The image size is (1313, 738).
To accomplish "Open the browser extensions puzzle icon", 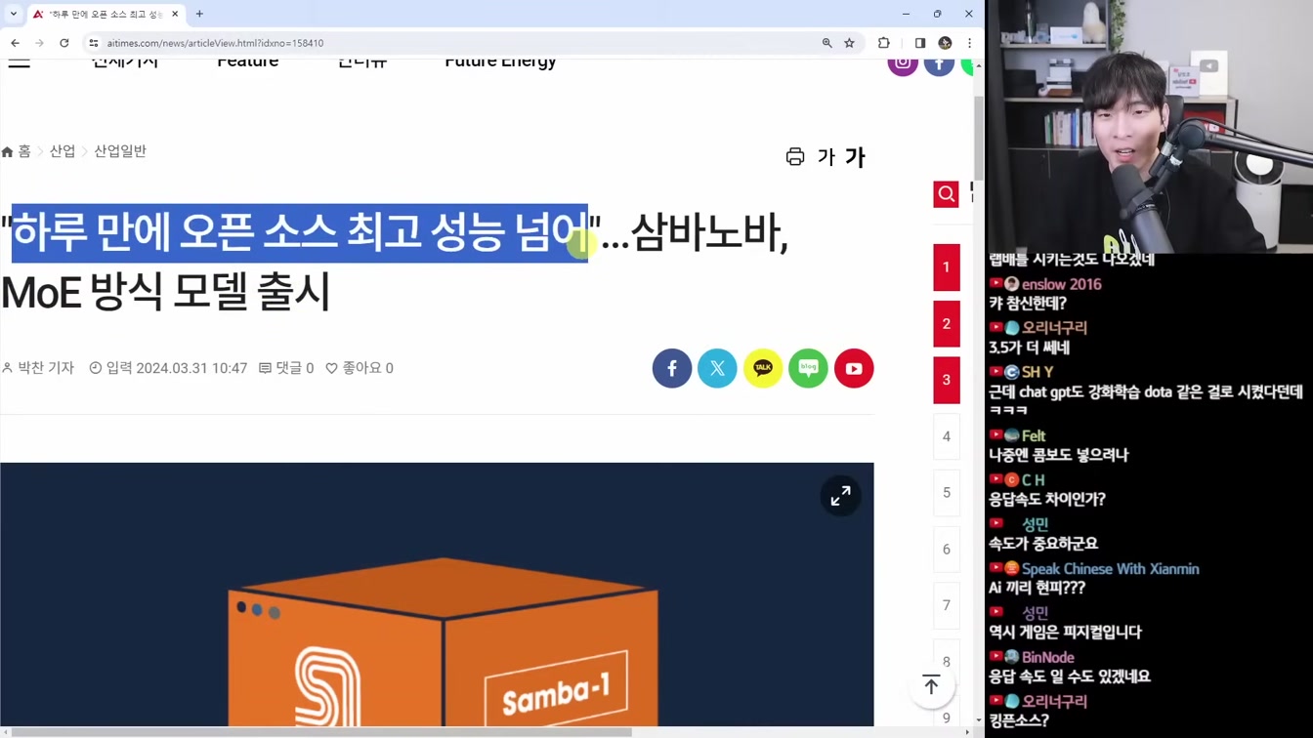I will pyautogui.click(x=884, y=43).
